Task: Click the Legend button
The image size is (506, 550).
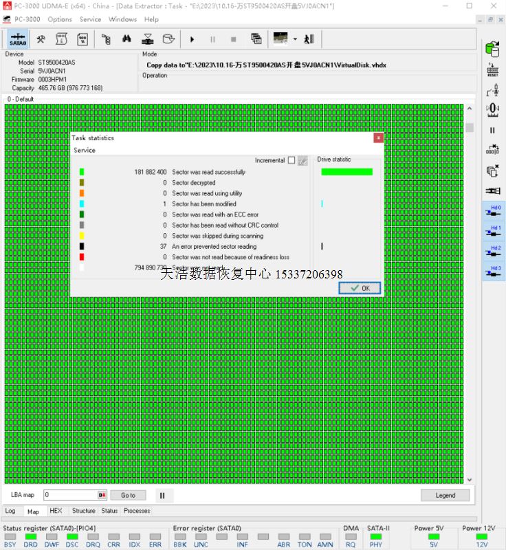Action: tap(445, 495)
